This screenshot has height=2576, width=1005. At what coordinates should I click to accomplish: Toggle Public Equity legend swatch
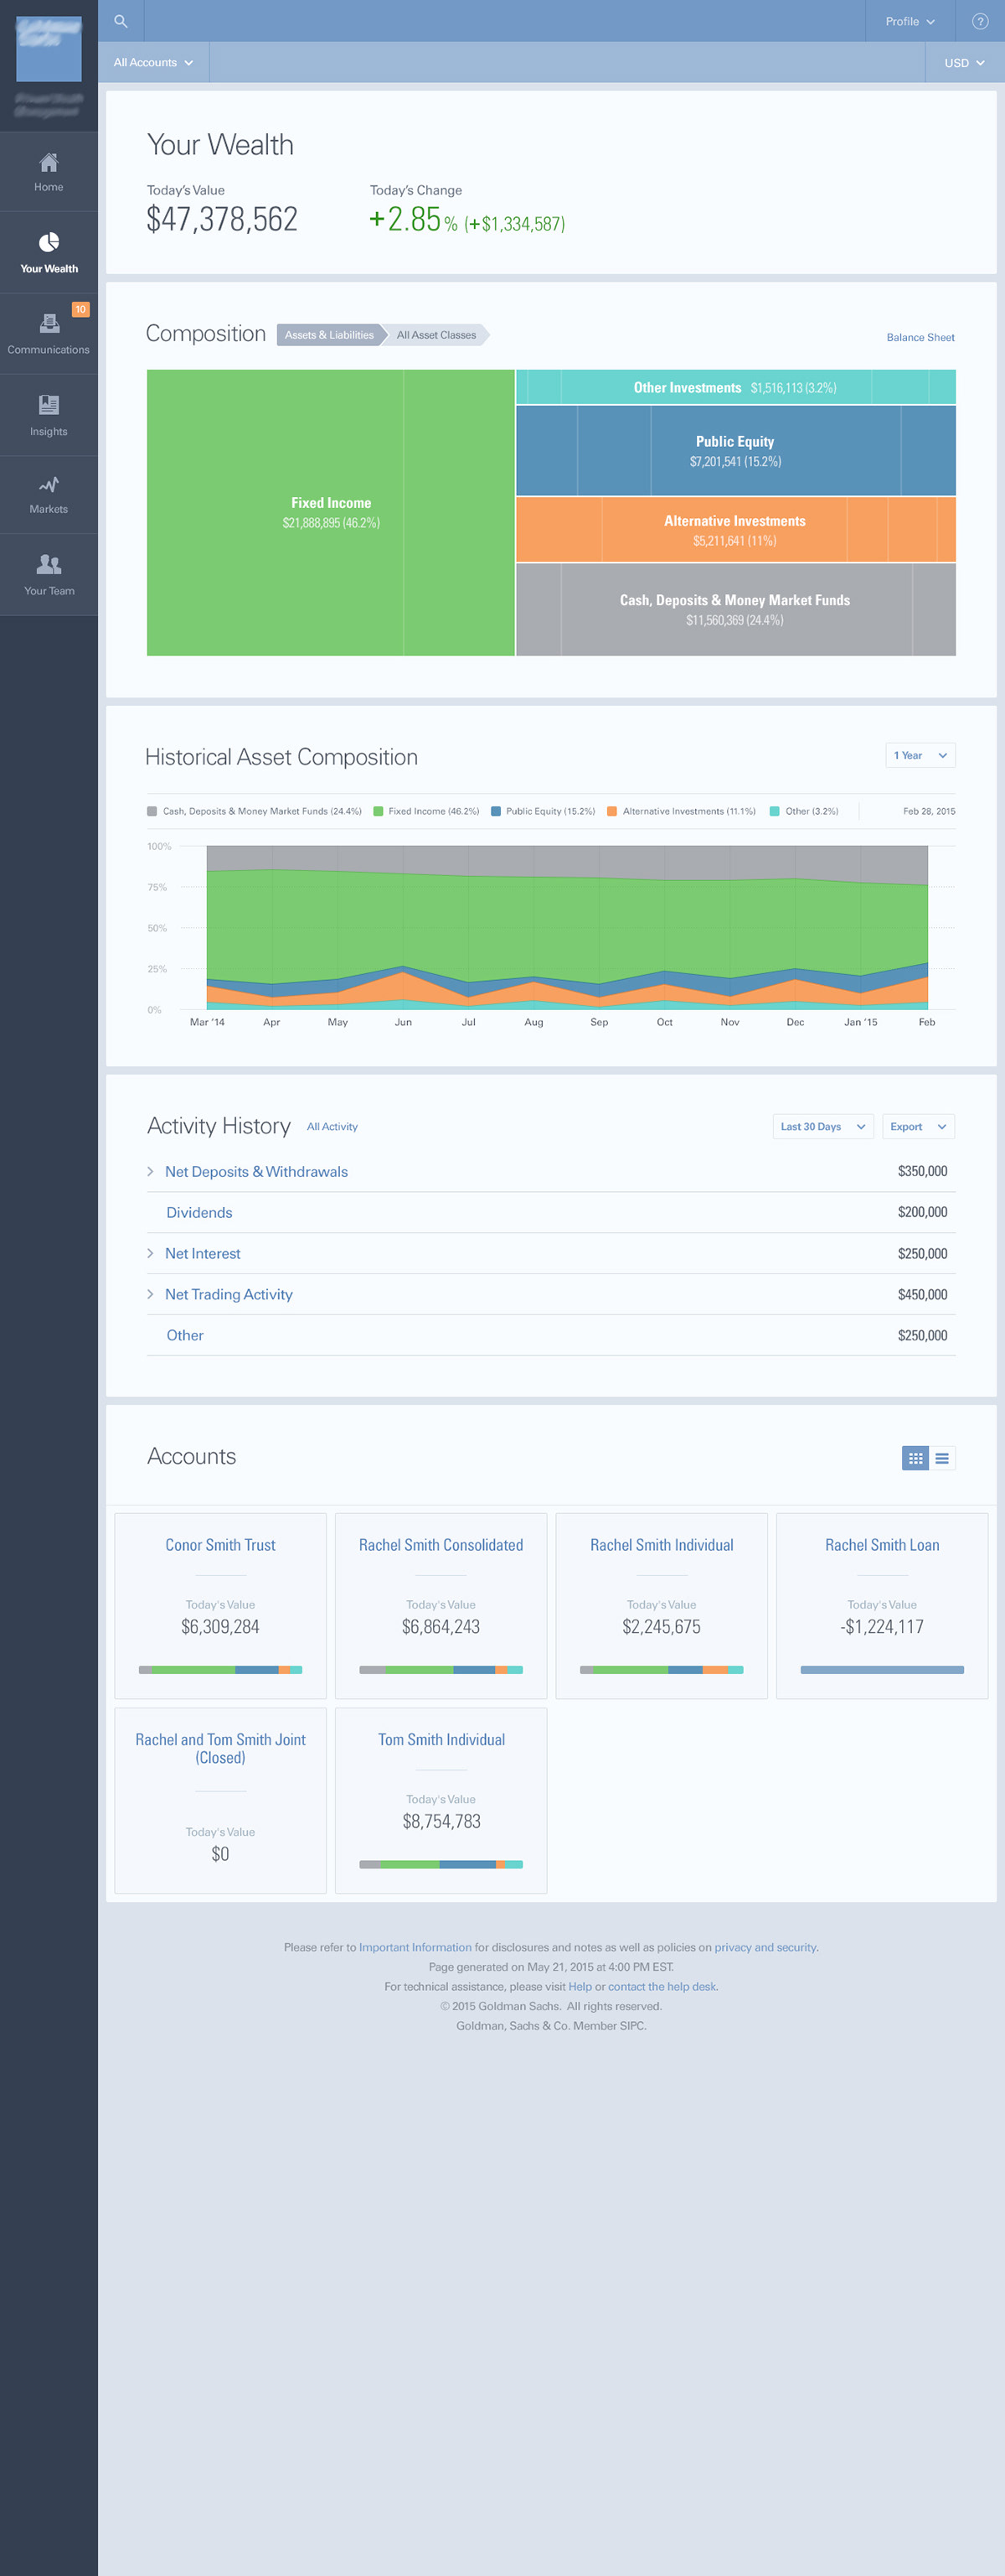click(496, 811)
